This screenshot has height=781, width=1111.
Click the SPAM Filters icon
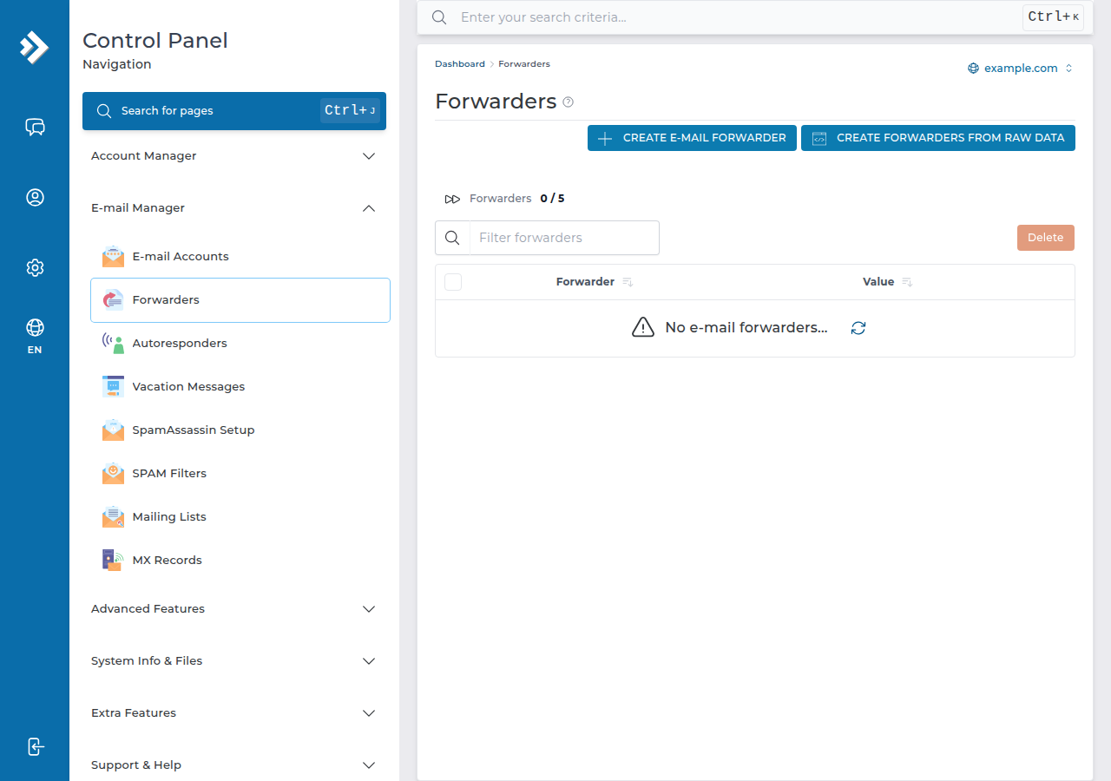coord(113,474)
